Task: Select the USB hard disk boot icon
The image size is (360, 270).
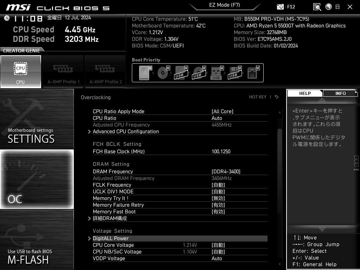Action: click(181, 73)
